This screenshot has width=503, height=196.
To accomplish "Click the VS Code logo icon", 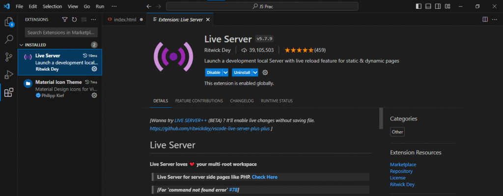I will 7,6.
